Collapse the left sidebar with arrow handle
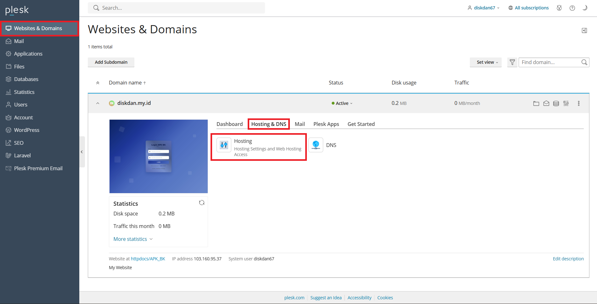 click(82, 152)
